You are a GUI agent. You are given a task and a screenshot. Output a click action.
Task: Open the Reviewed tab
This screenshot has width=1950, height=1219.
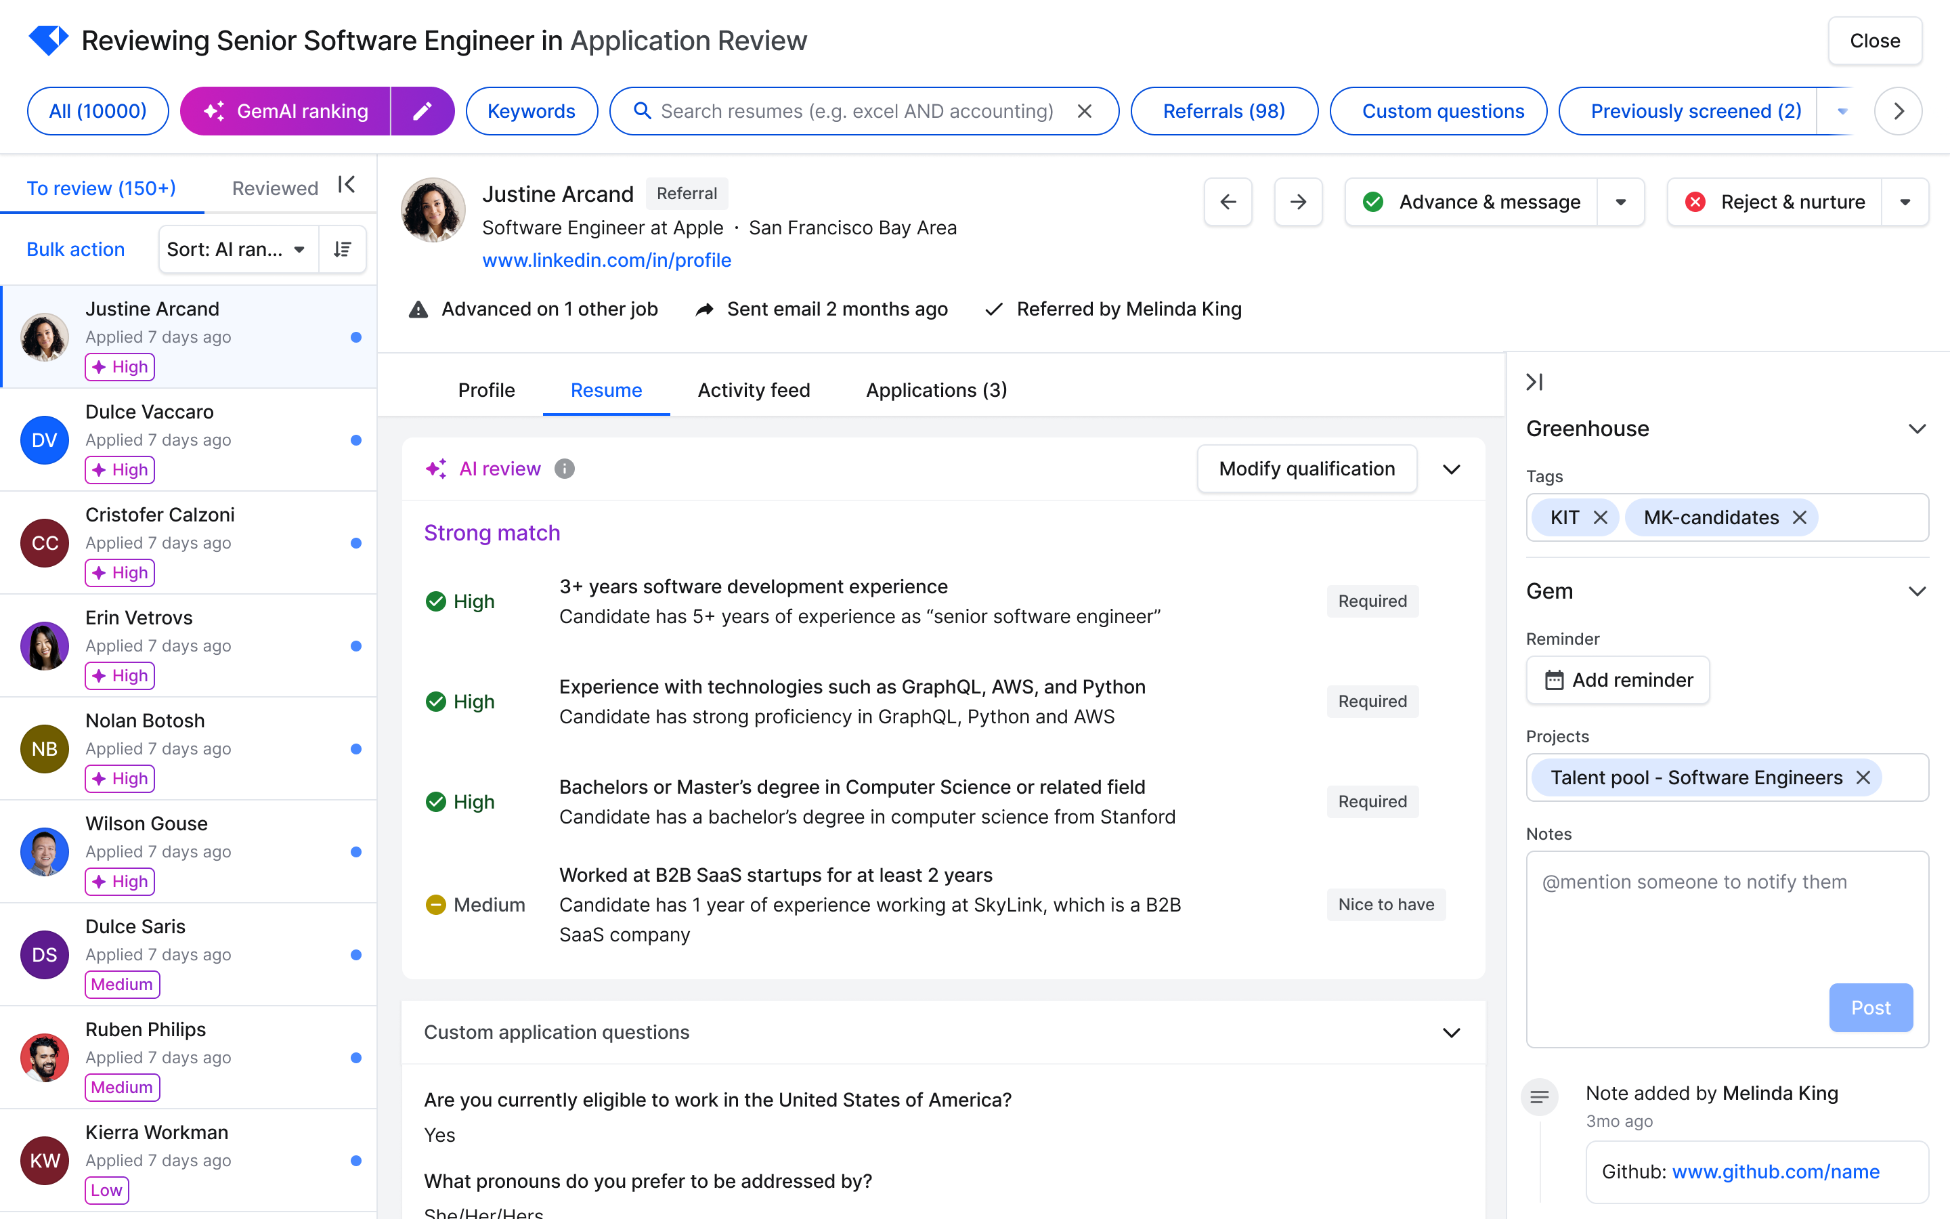pyautogui.click(x=275, y=188)
